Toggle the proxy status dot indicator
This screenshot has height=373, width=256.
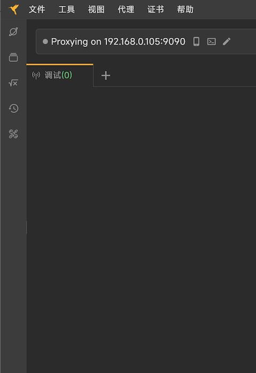[x=45, y=42]
